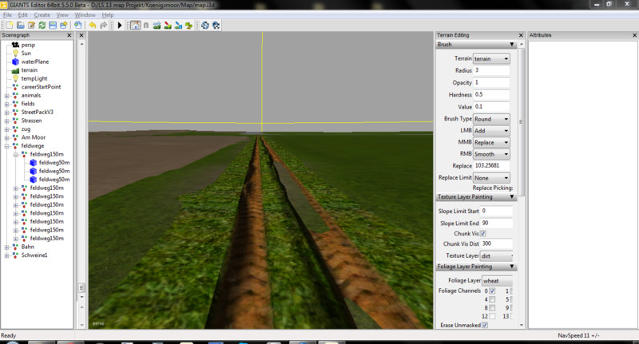Open the Replace Limit dropdown
This screenshot has width=639, height=344.
(x=490, y=177)
